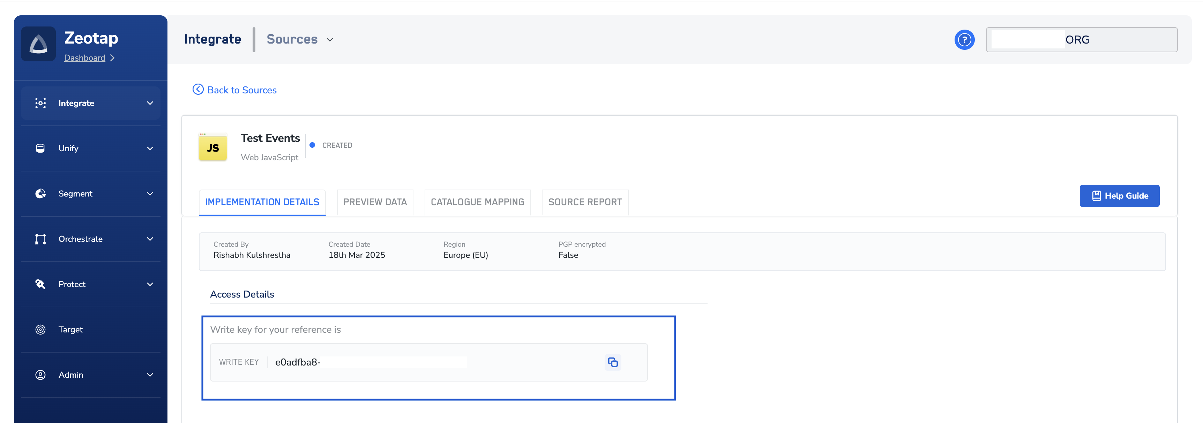
Task: Click the Protect sidebar icon
Action: pos(40,284)
